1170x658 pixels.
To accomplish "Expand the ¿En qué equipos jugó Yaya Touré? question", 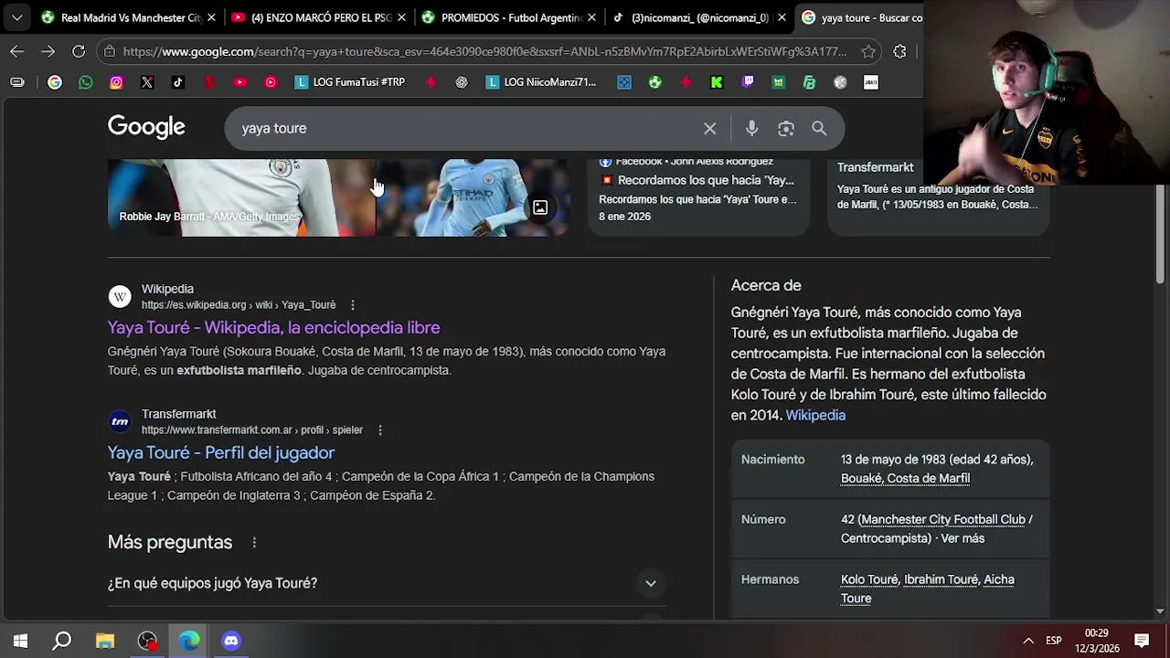I will click(387, 583).
